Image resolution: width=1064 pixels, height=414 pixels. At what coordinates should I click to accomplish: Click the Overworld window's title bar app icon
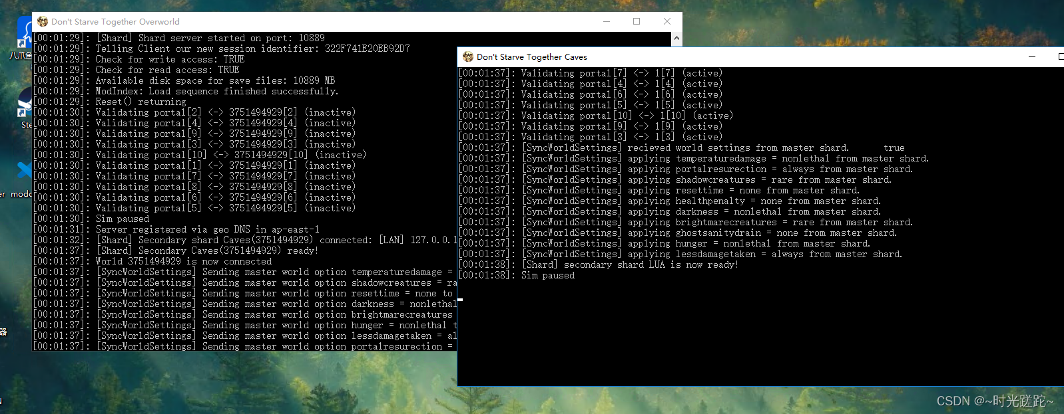[x=43, y=21]
